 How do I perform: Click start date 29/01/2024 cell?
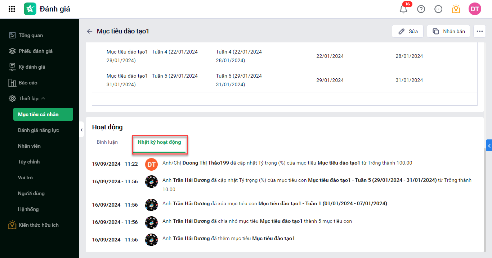point(330,80)
